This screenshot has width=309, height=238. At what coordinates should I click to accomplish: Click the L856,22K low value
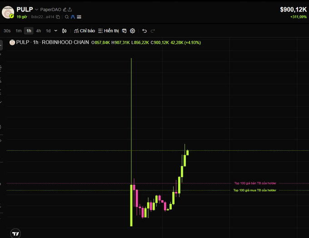point(140,43)
